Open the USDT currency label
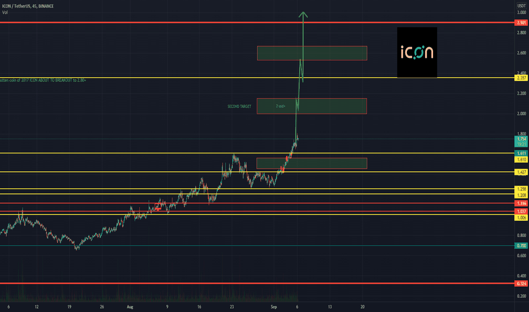 pyautogui.click(x=522, y=6)
